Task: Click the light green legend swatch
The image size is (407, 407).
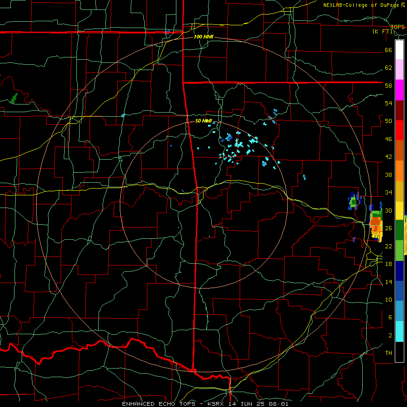Action: pyautogui.click(x=399, y=251)
